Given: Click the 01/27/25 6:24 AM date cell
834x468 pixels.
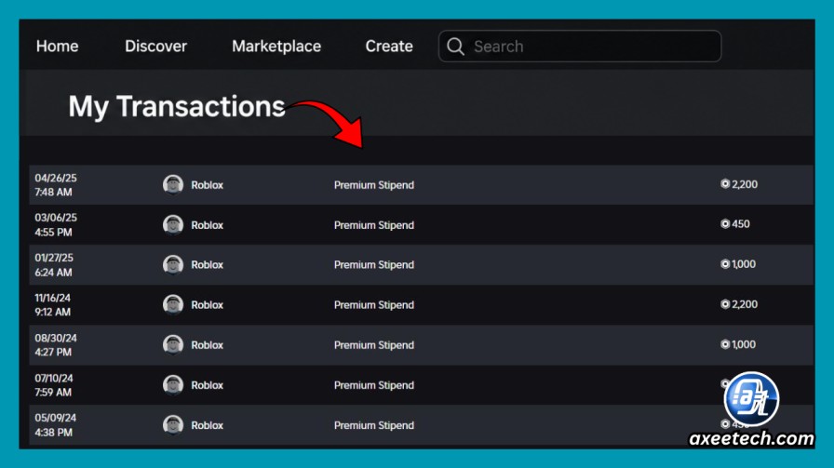Looking at the screenshot, I should pos(54,265).
